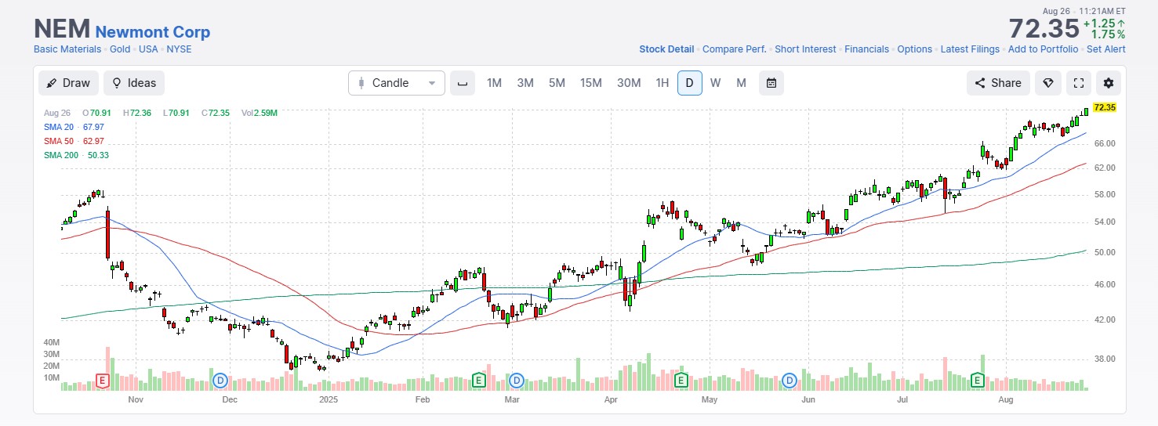Open chart settings gear icon
The image size is (1158, 426).
[1109, 83]
